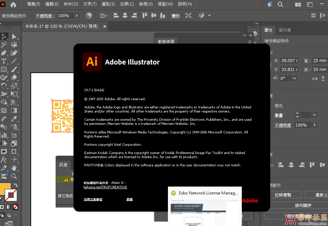
Task: Select the Pen tool
Action: [x=4, y=53]
